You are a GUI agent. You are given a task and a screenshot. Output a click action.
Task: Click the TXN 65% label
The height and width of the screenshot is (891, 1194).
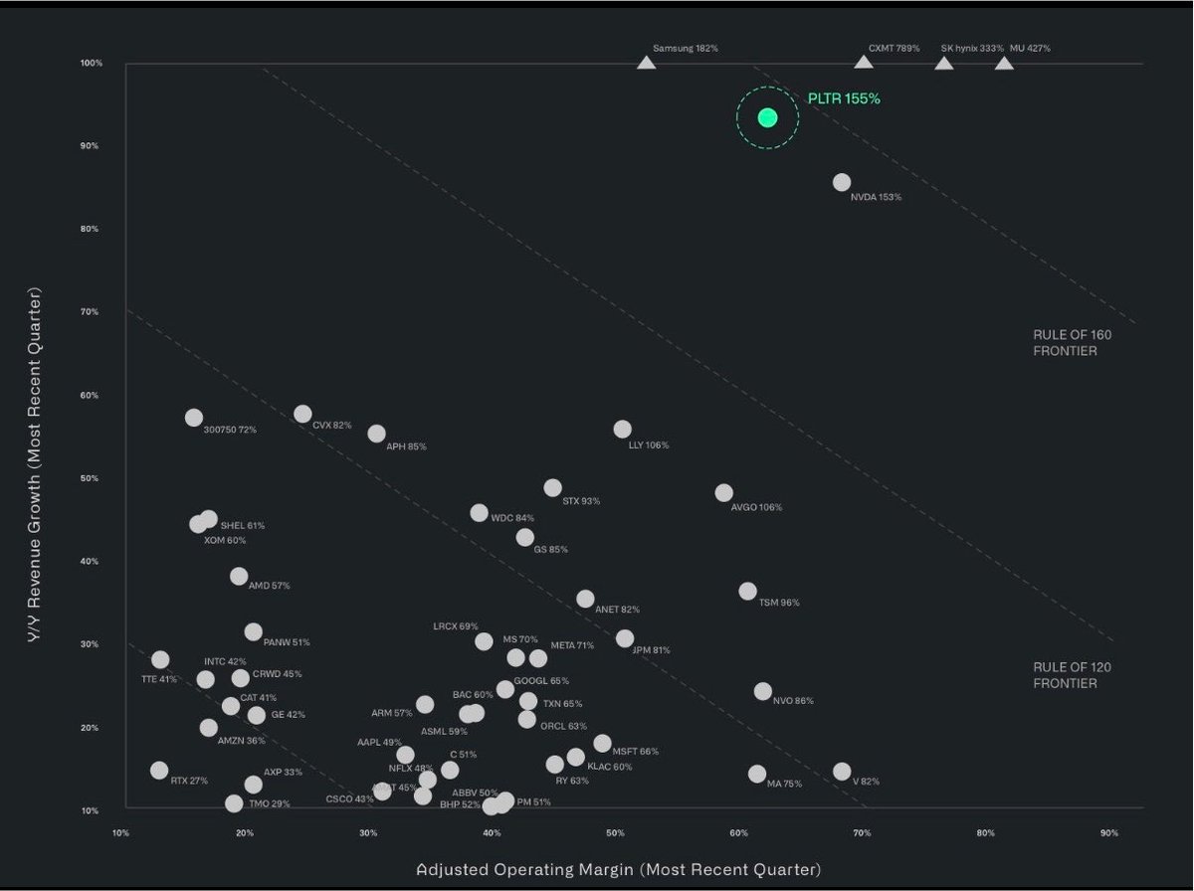point(562,704)
